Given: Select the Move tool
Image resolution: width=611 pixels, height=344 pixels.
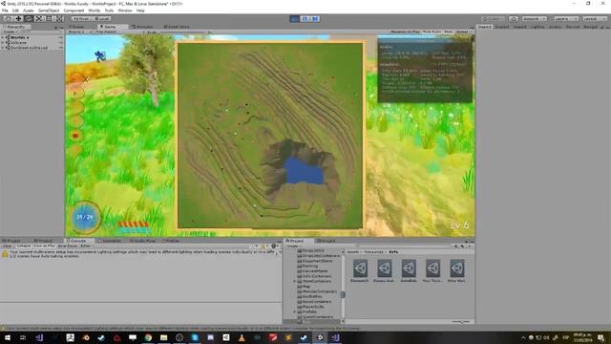Looking at the screenshot, I should click(x=18, y=19).
